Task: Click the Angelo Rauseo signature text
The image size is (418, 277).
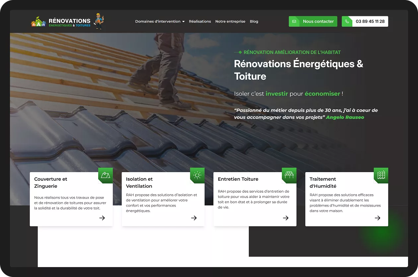Action: pyautogui.click(x=345, y=117)
